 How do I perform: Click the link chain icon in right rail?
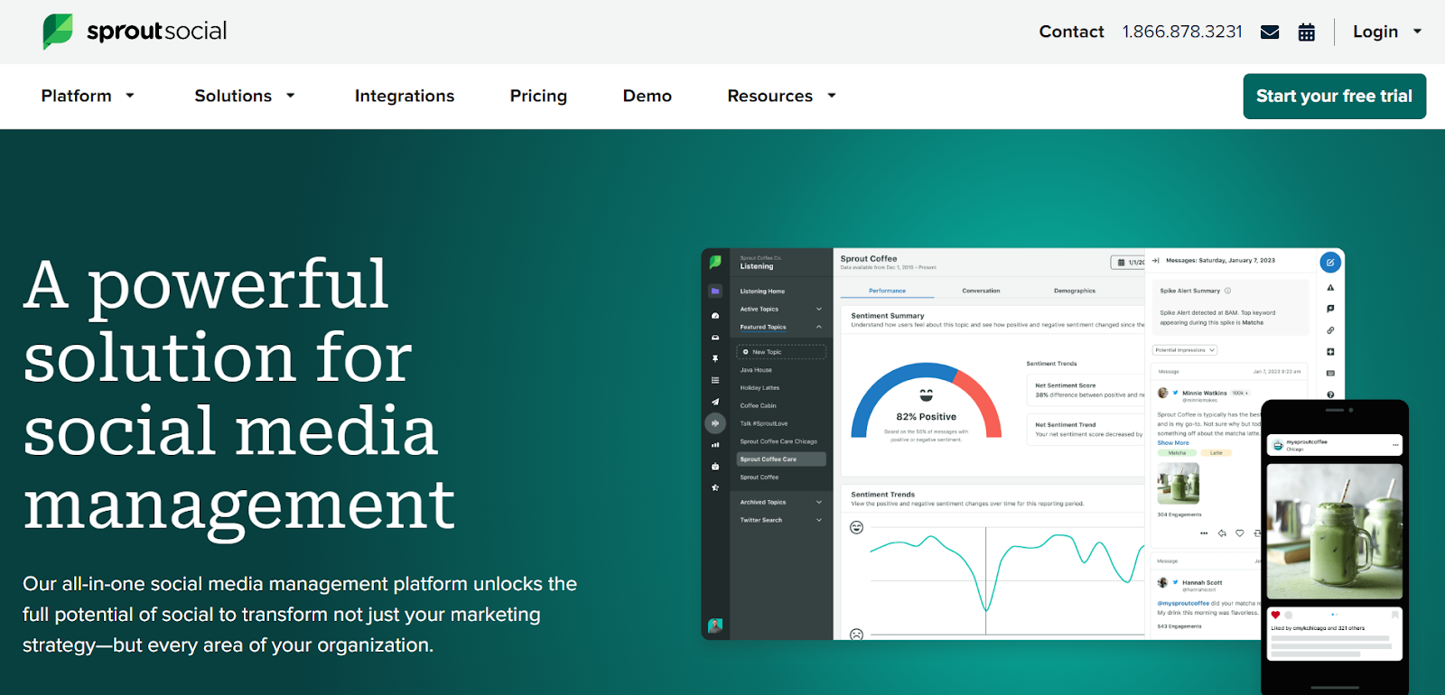(1330, 330)
